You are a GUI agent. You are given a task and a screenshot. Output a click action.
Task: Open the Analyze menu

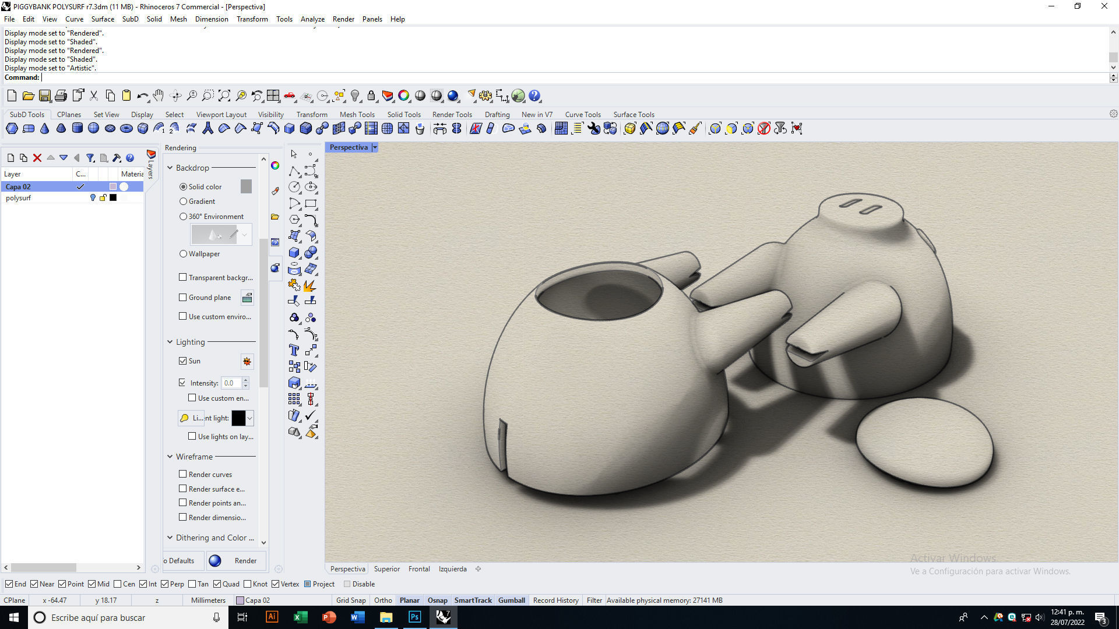click(x=312, y=19)
